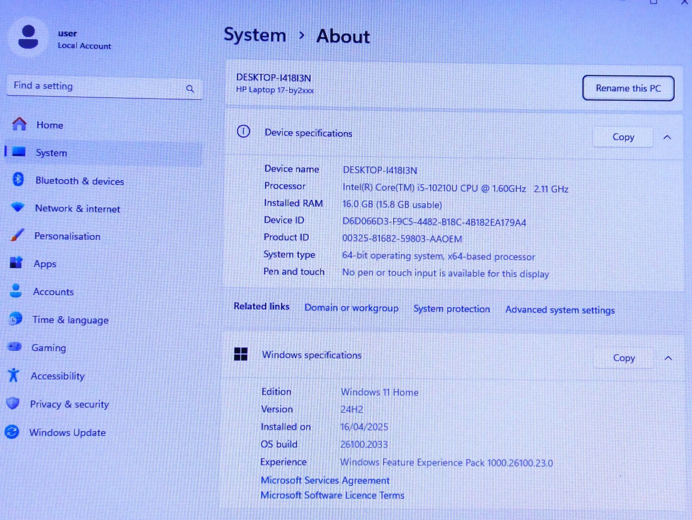Click the user profile avatar
Image resolution: width=692 pixels, height=520 pixels.
(x=28, y=37)
